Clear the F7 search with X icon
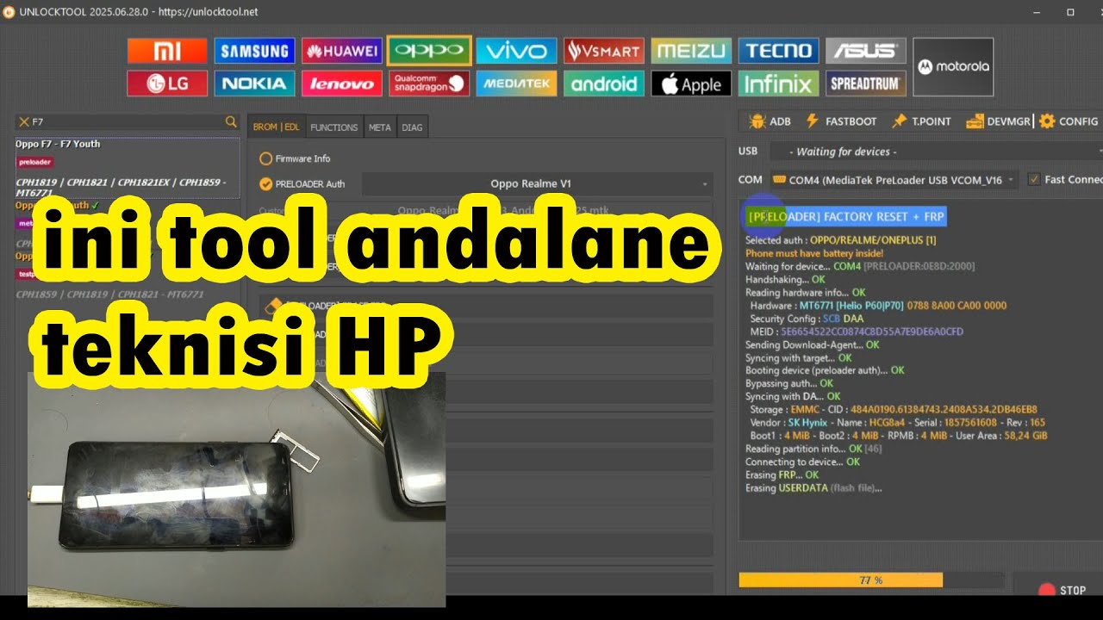 (24, 121)
